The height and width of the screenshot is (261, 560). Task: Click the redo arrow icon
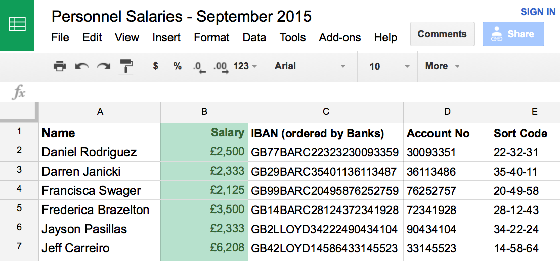(104, 66)
